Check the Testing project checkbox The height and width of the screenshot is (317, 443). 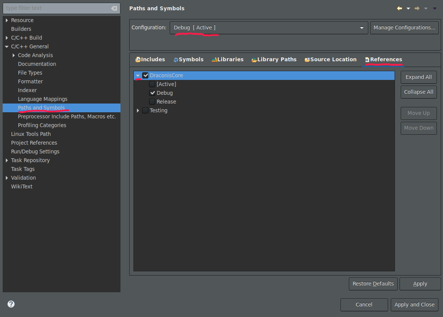point(145,110)
